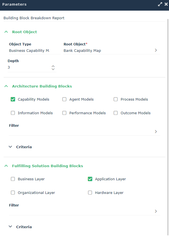The height and width of the screenshot is (236, 169).
Task: Collapse Fulfilling Solution Building Blocks section
Action: (x=6, y=166)
